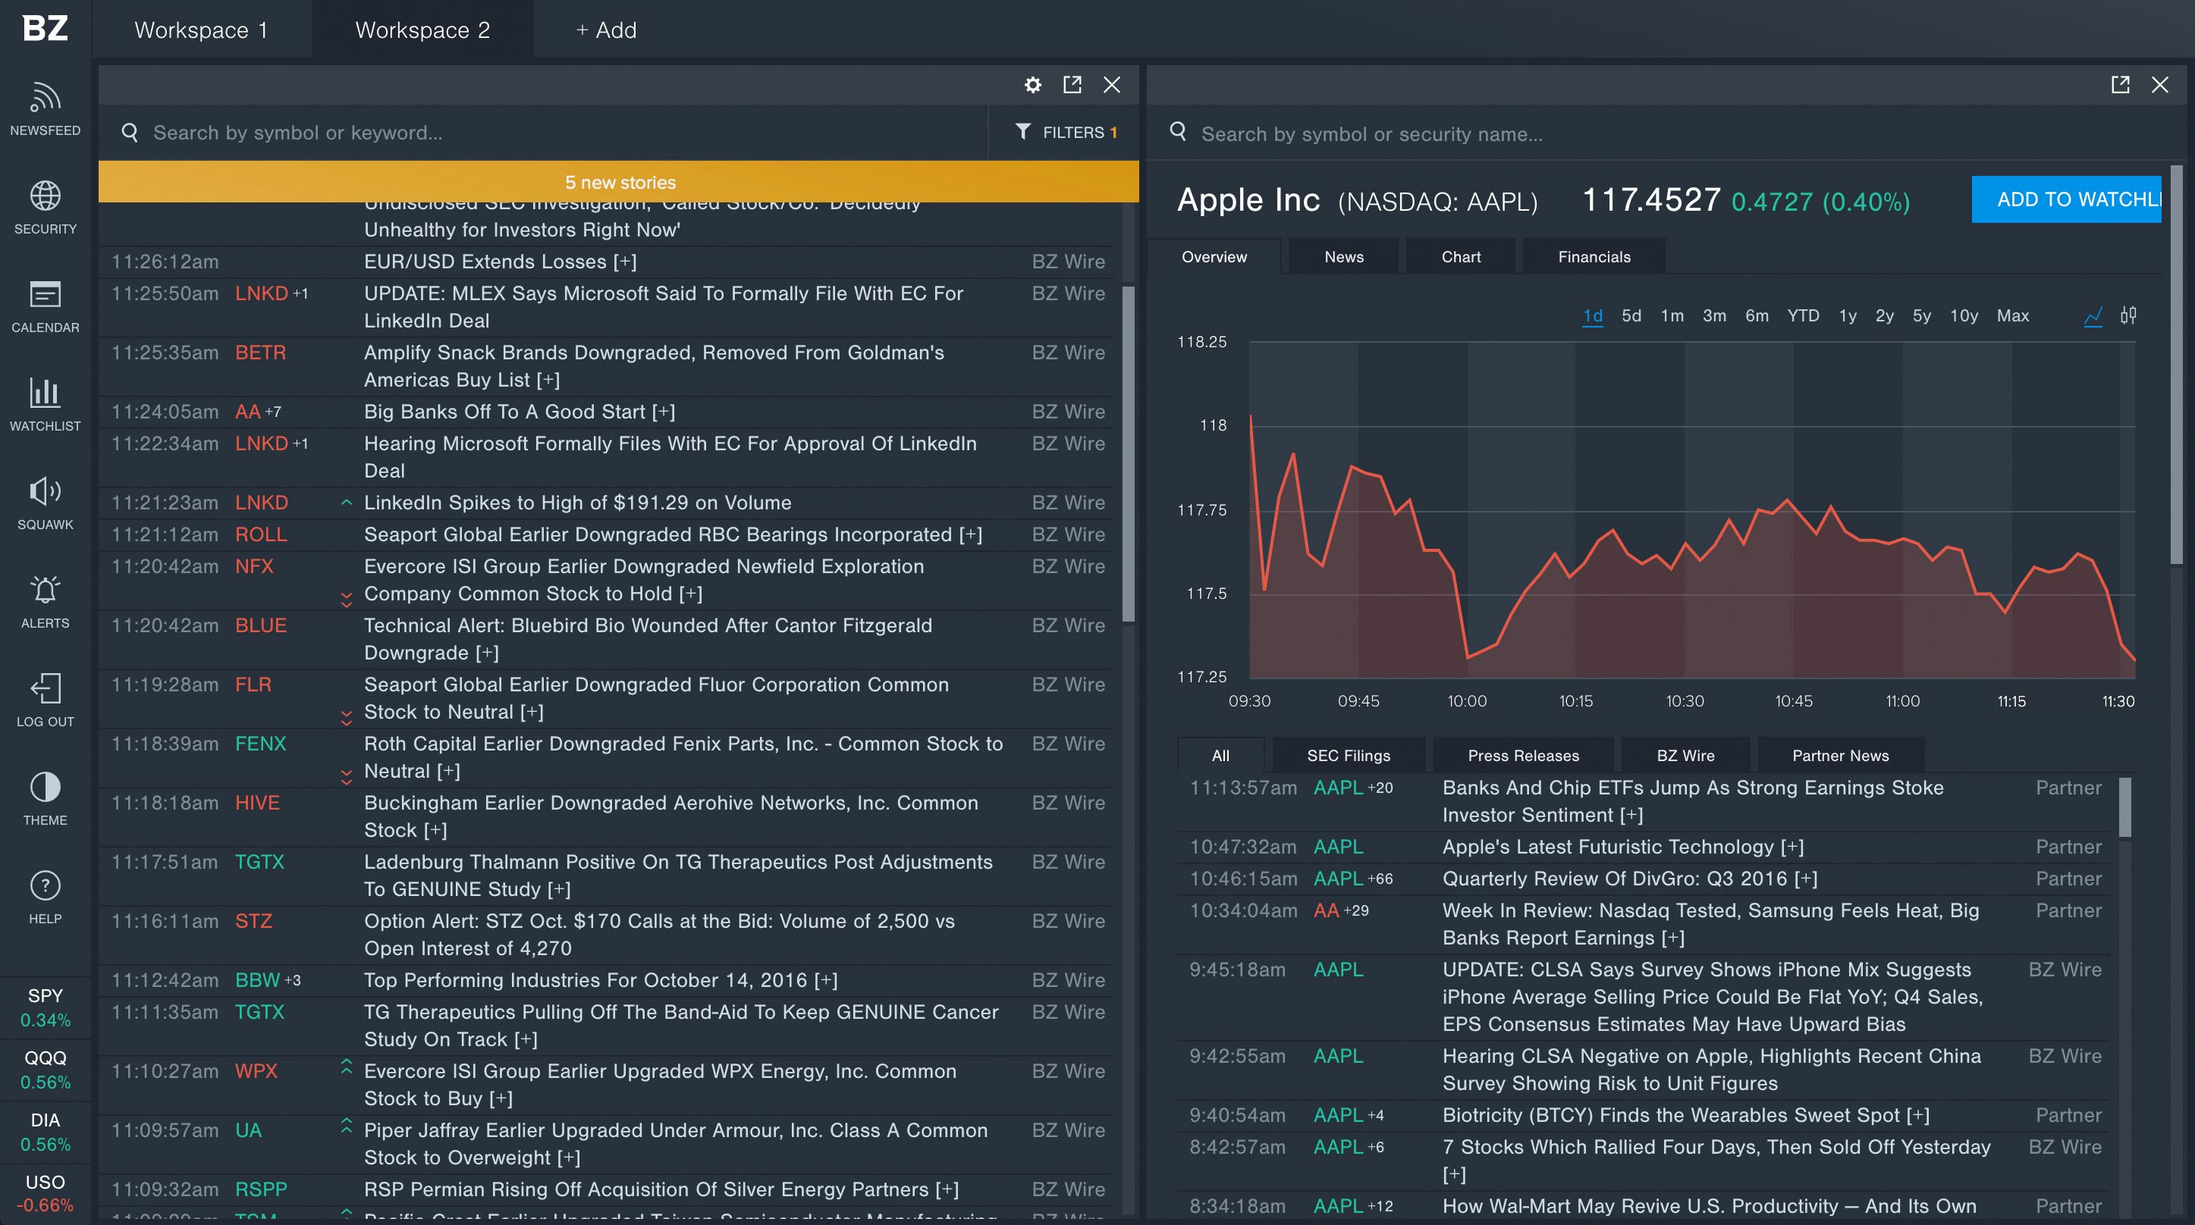2195x1225 pixels.
Task: Switch chart to candlestick view
Action: point(2129,315)
